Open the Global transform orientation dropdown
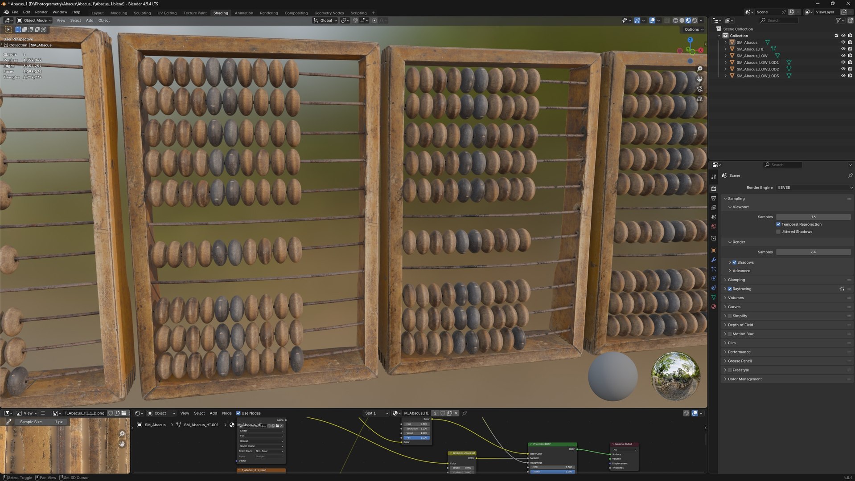Image resolution: width=855 pixels, height=481 pixels. tap(325, 20)
